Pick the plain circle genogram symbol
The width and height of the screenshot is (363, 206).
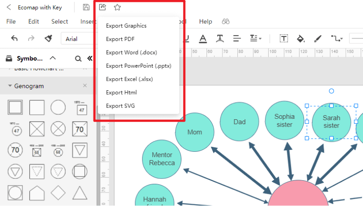coord(58,107)
